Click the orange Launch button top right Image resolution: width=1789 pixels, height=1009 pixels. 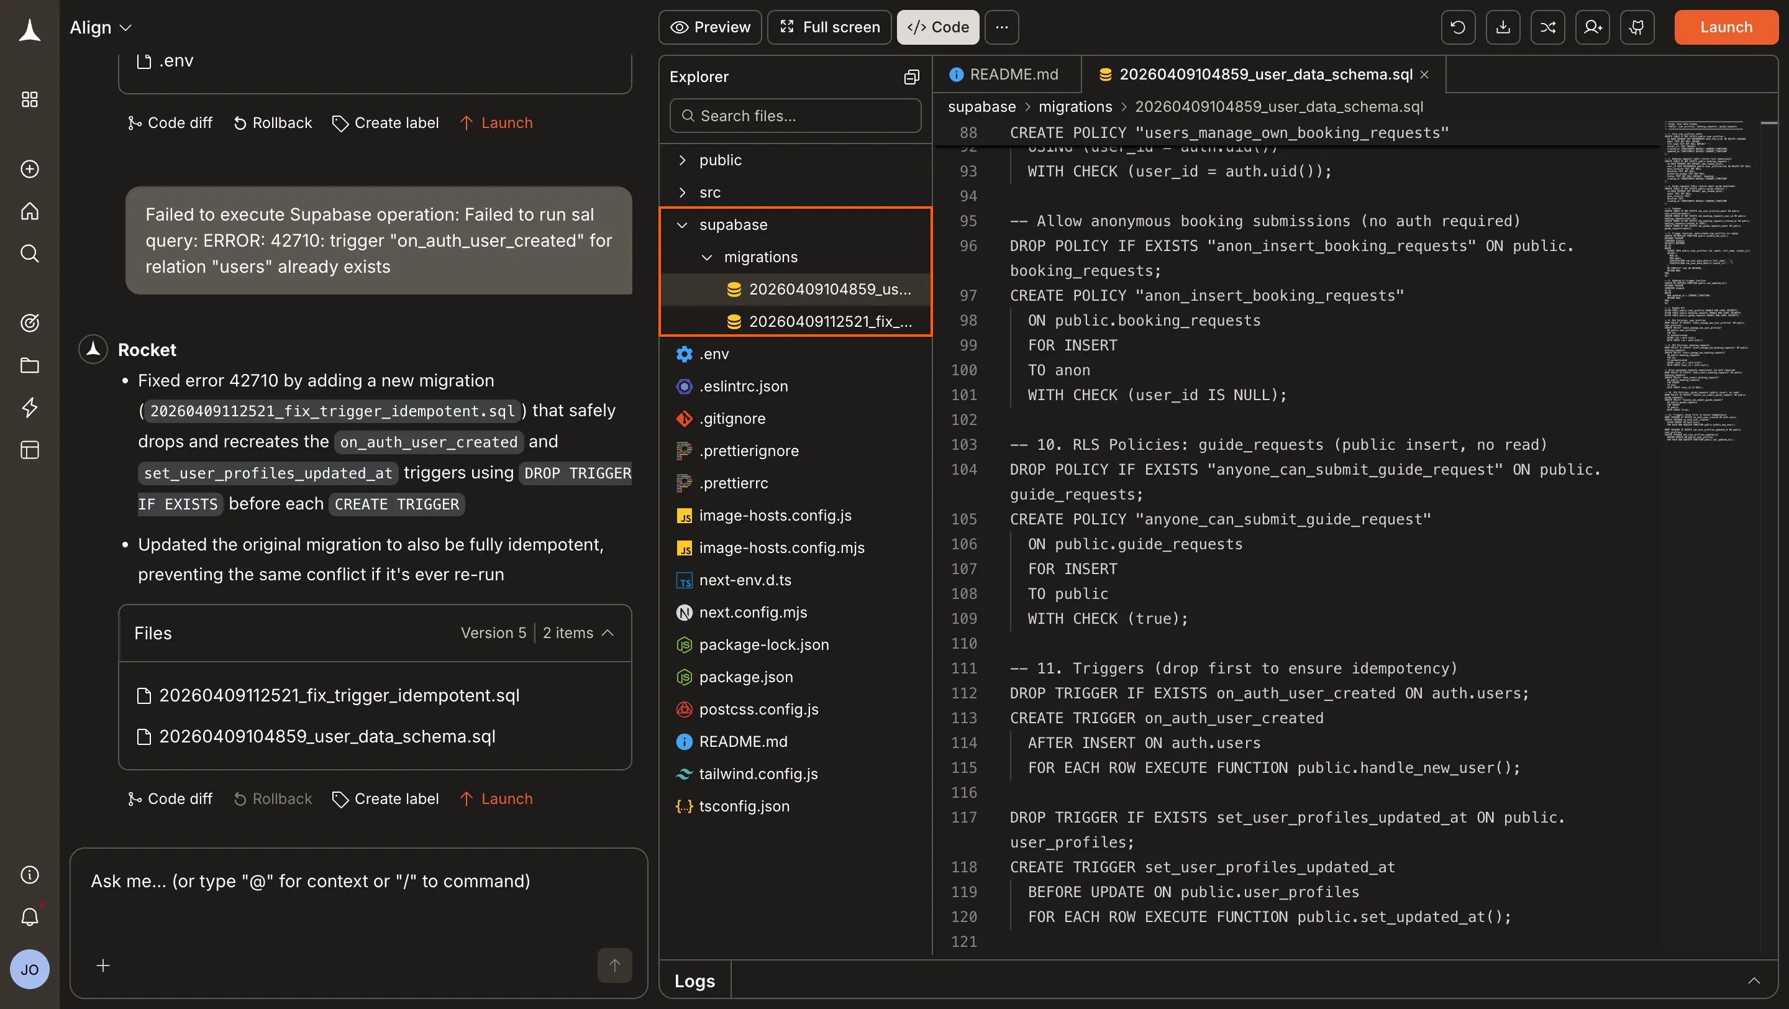point(1726,27)
